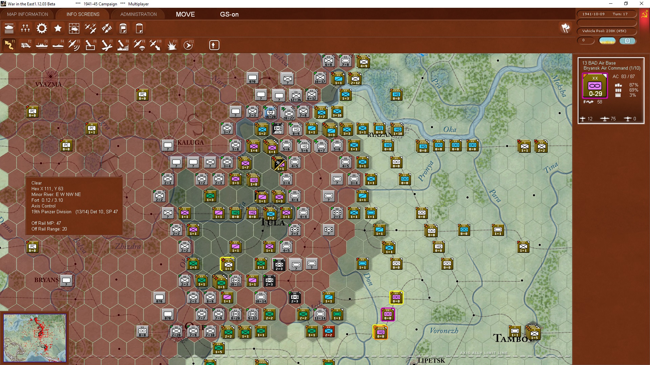Click the F11 explosion icon
The image size is (650, 365).
(172, 45)
